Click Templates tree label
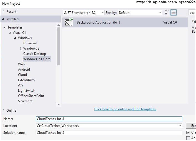 (15, 27)
